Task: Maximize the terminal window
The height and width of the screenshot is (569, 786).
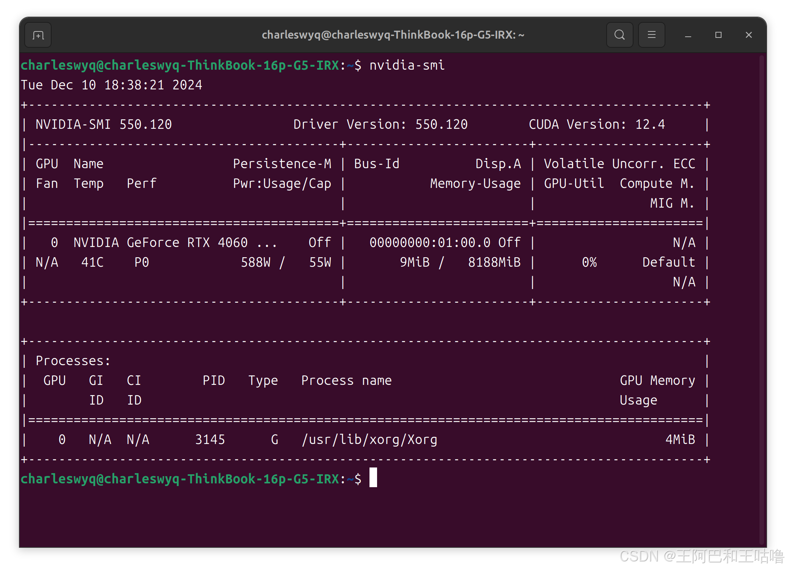Action: 718,35
